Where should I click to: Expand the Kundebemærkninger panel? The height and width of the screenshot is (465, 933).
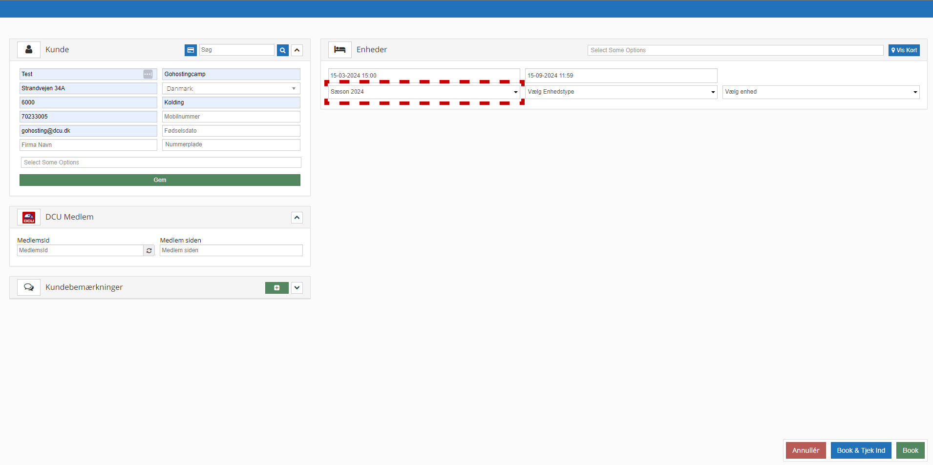pos(297,288)
